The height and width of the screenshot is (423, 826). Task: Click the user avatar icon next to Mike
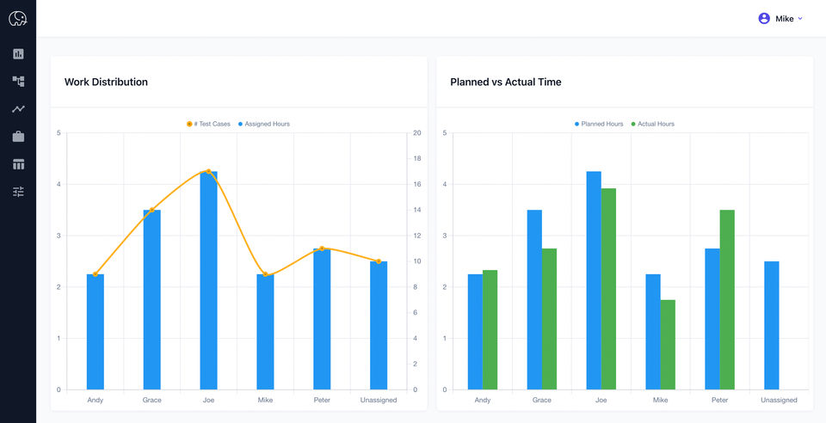tap(764, 18)
